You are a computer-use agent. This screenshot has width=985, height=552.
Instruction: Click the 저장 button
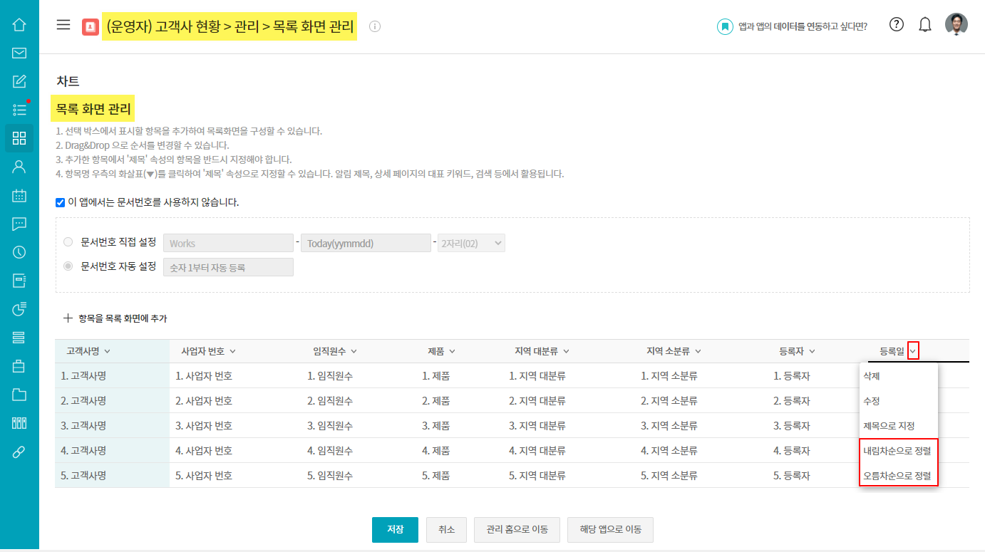[x=395, y=530]
